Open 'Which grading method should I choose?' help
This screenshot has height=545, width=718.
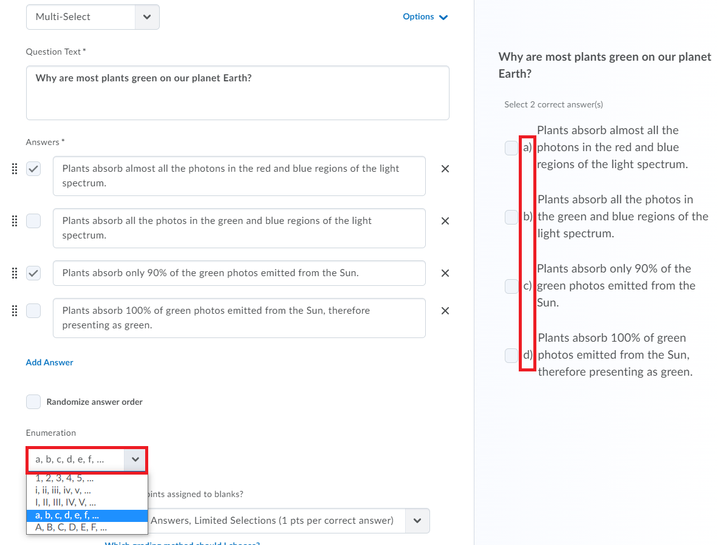(x=181, y=542)
